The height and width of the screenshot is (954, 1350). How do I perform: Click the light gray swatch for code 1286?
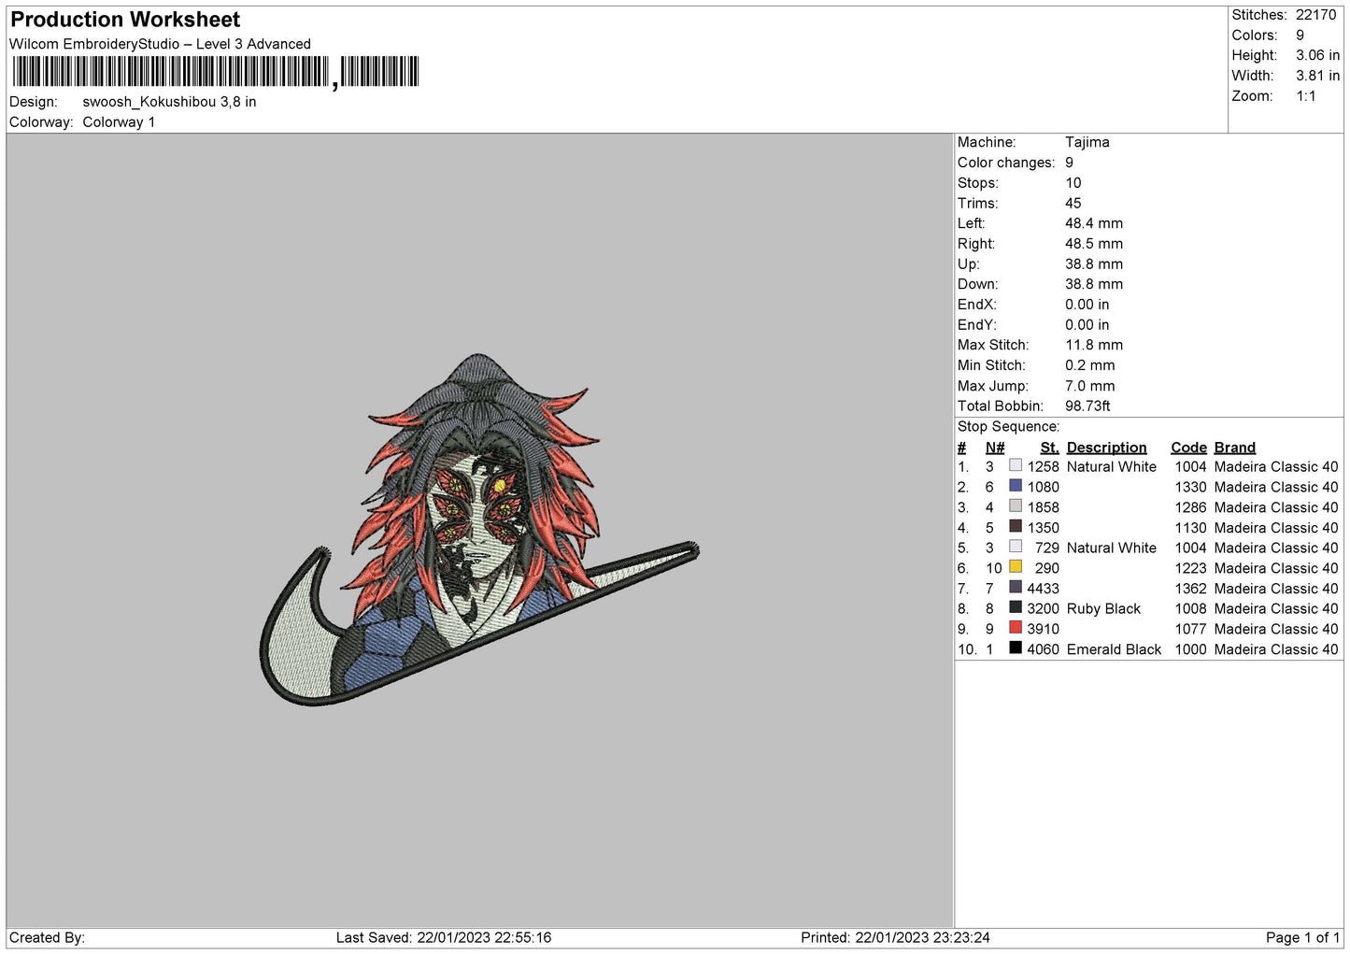[1016, 506]
